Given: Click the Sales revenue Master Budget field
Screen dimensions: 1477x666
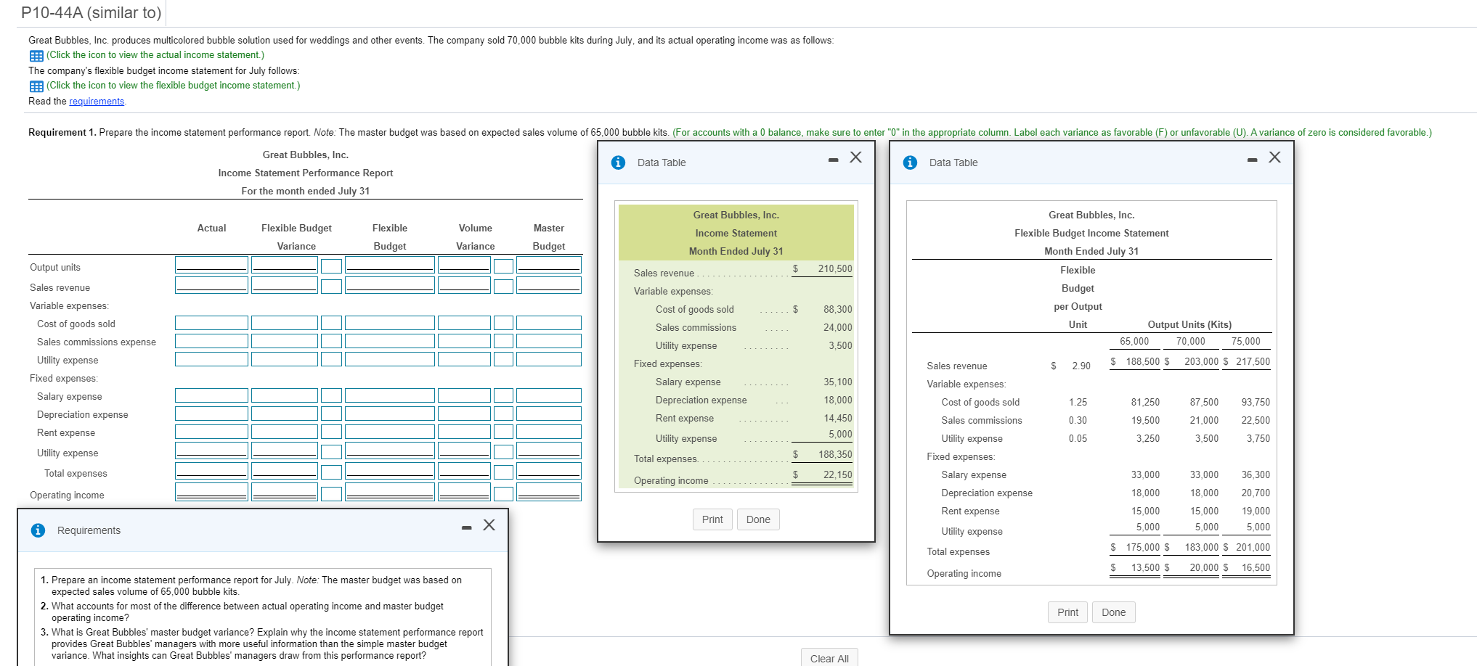Looking at the screenshot, I should click(549, 285).
